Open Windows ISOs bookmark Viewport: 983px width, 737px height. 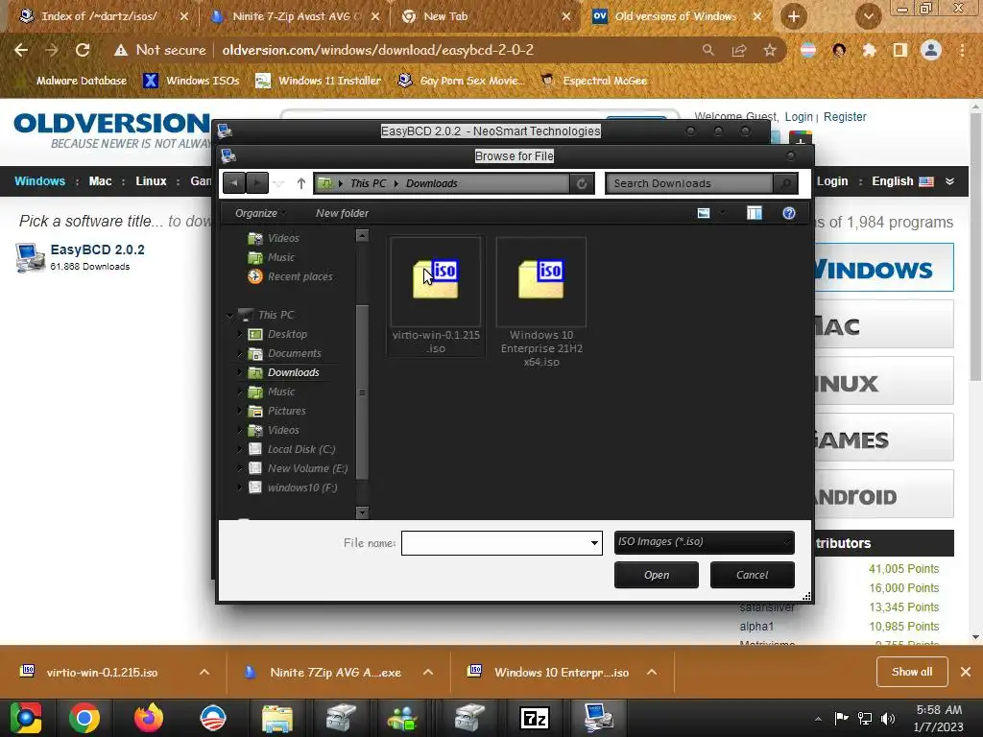coord(192,81)
